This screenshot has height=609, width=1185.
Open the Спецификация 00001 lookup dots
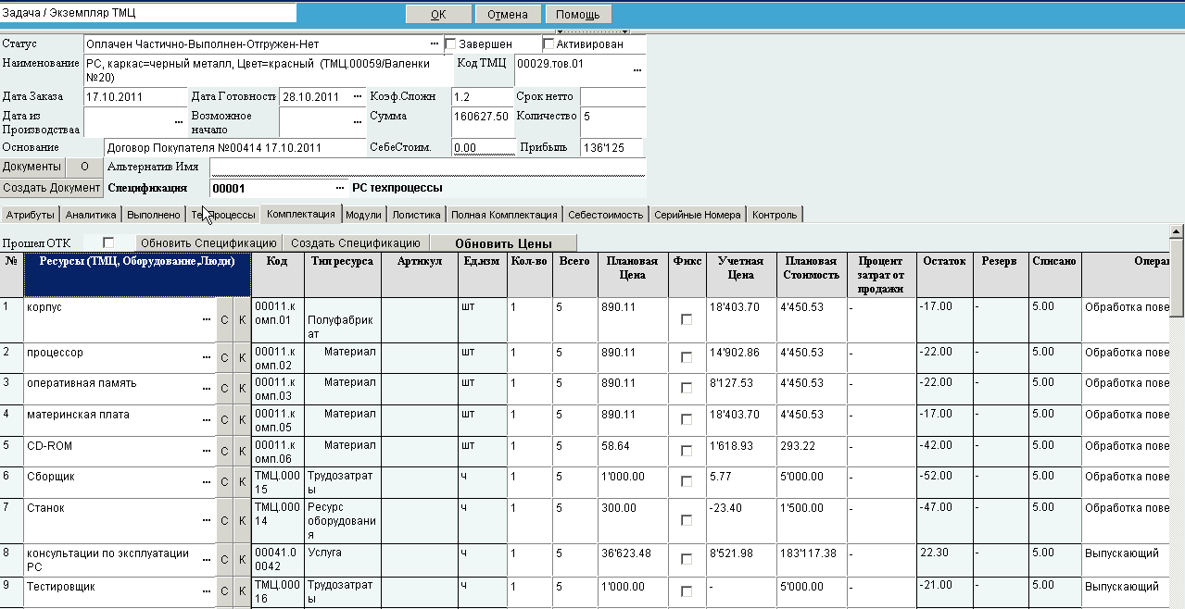point(339,188)
